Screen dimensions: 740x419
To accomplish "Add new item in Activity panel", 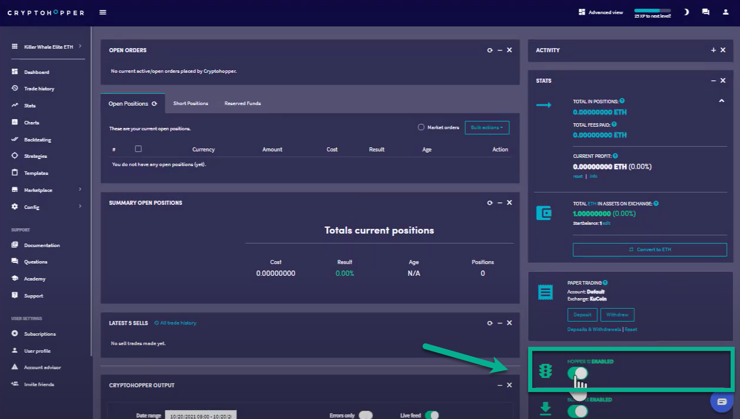I will click(714, 50).
